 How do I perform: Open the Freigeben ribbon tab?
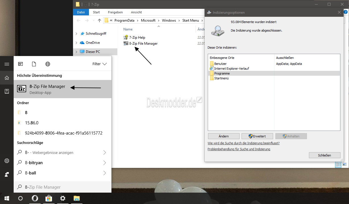pyautogui.click(x=115, y=12)
